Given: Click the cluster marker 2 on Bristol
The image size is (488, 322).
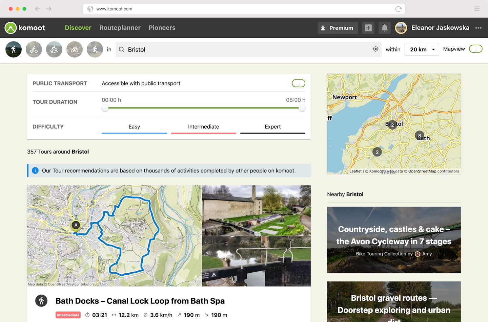Looking at the screenshot, I should tap(392, 125).
